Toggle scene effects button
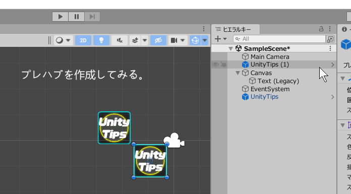This screenshot has width=351, height=194. pyautogui.click(x=135, y=40)
